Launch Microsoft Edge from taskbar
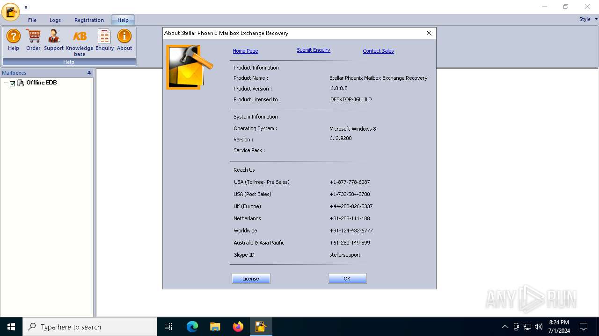The image size is (599, 336). point(192,327)
